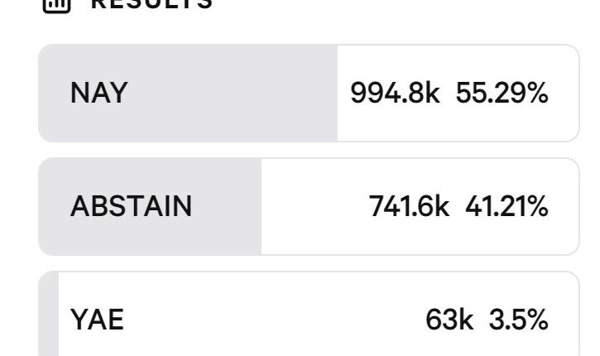Viewport: 600px width, 356px height.
Task: Click the 41.21% percentage value
Action: click(x=506, y=206)
